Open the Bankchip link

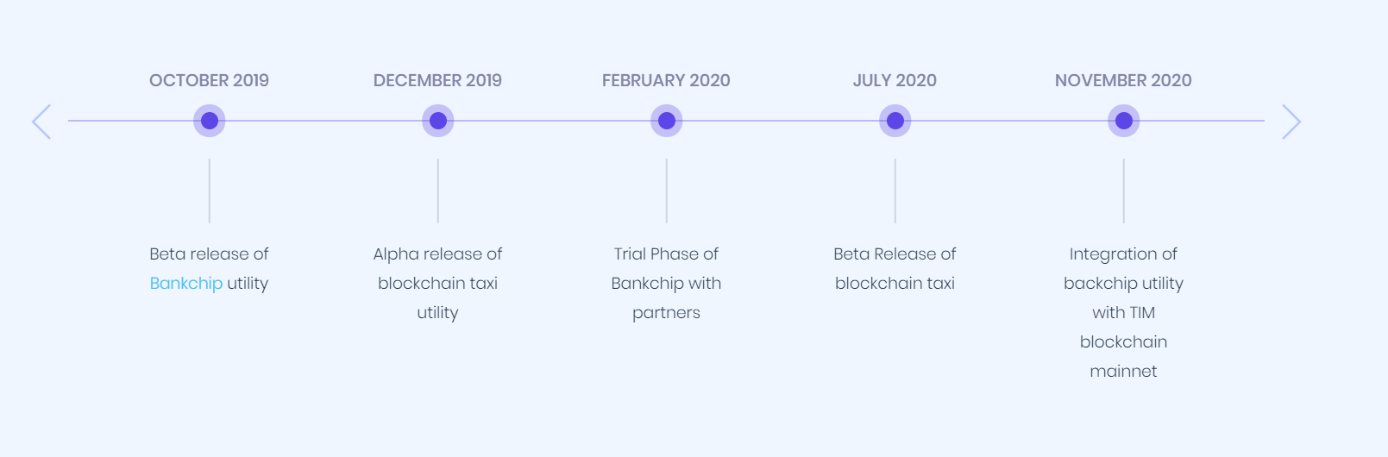coord(186,284)
